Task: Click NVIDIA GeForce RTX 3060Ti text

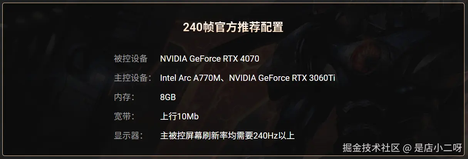Action: (x=282, y=78)
